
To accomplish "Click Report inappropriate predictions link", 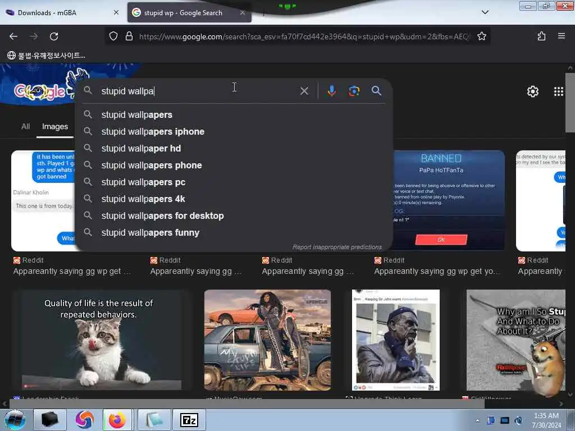I will point(337,247).
